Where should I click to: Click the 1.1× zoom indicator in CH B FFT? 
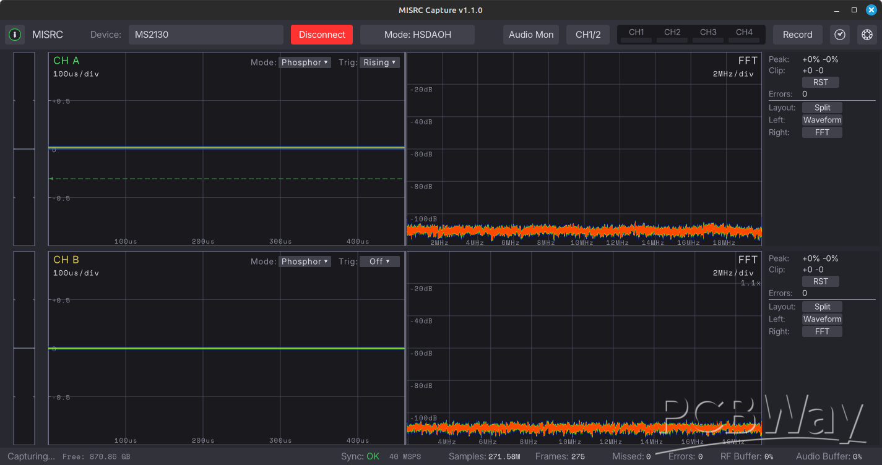750,283
